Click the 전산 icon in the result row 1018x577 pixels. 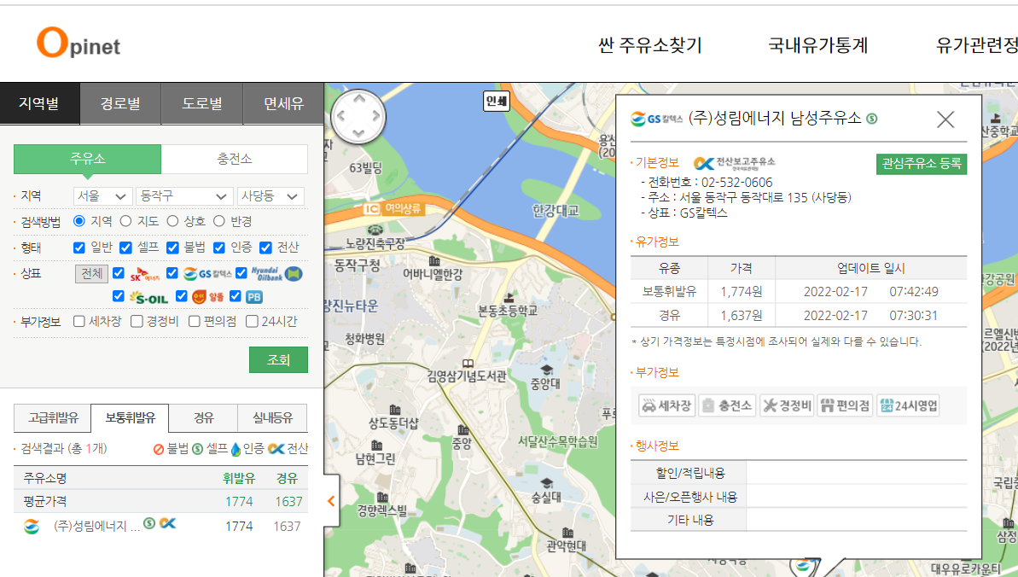168,523
